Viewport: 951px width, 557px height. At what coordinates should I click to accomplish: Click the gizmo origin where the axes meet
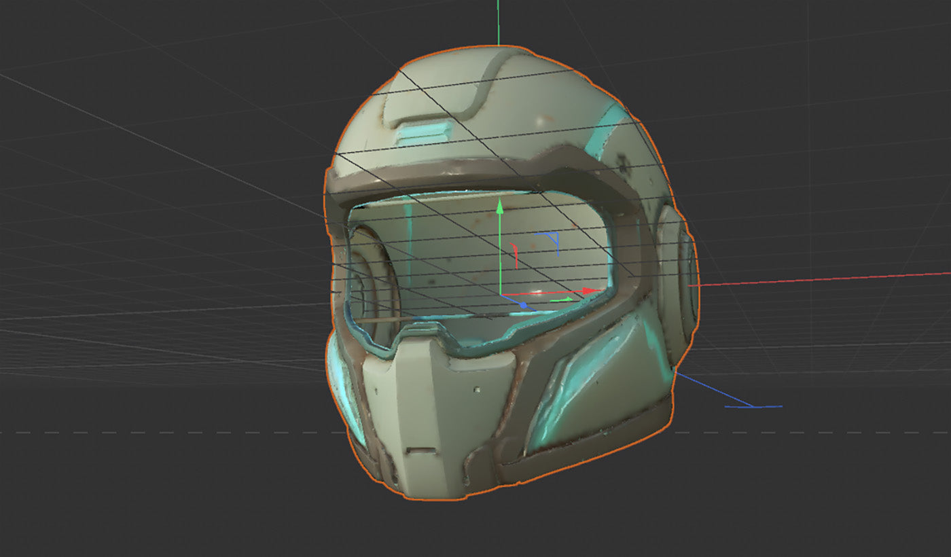(501, 295)
